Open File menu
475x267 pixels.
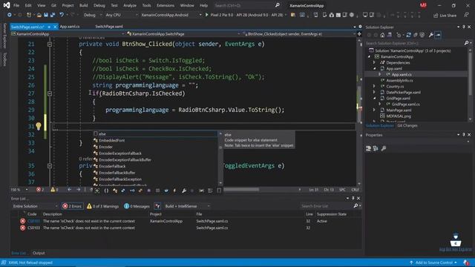tap(16, 5)
